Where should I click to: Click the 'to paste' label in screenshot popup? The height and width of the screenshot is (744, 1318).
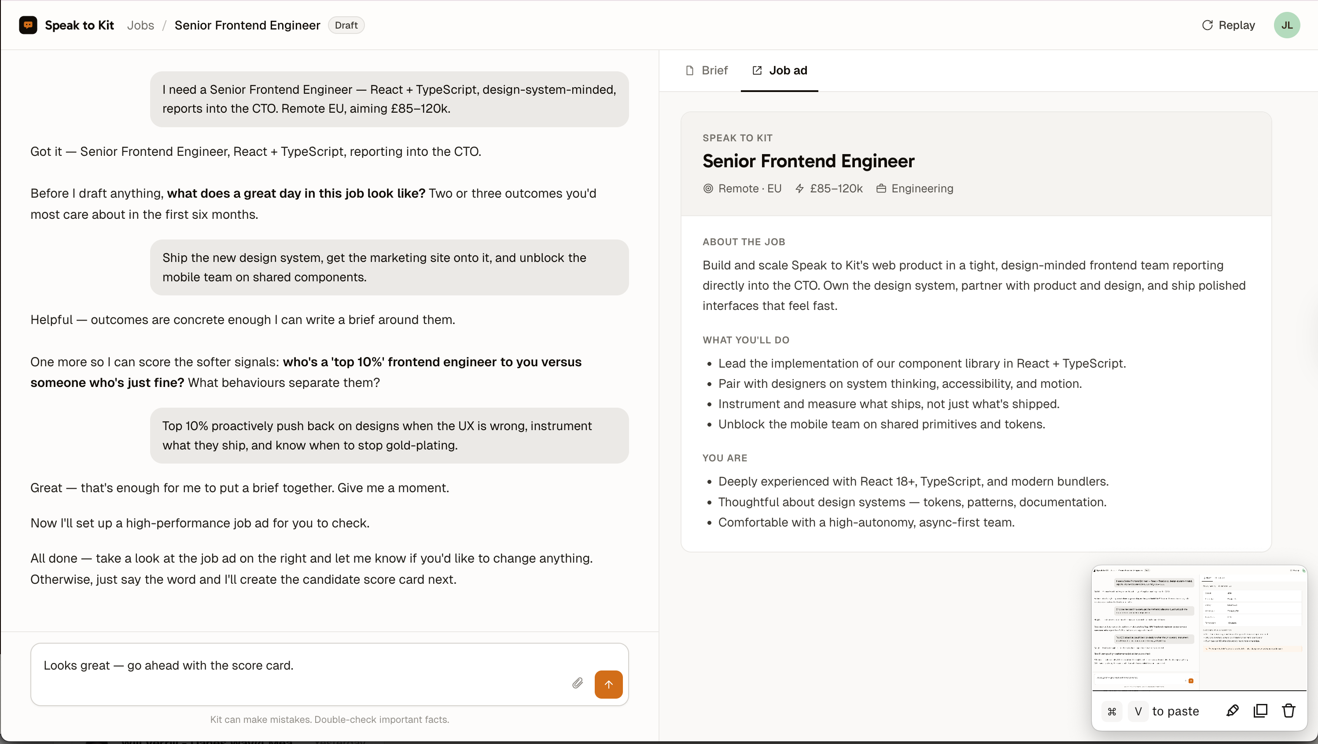point(1176,711)
